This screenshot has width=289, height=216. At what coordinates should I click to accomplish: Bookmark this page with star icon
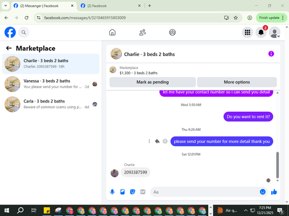(236, 18)
